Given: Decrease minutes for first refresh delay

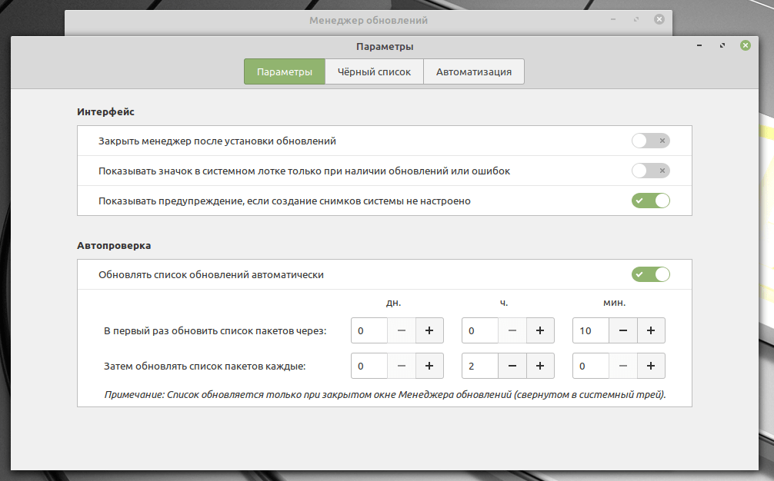Looking at the screenshot, I should point(623,330).
